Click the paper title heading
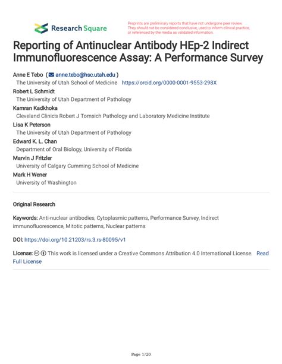The width and height of the screenshot is (282, 364). [138, 52]
